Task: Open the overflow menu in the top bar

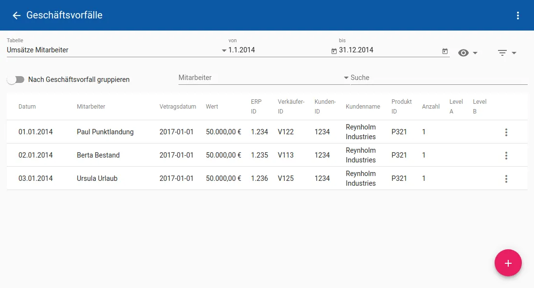Action: click(517, 15)
